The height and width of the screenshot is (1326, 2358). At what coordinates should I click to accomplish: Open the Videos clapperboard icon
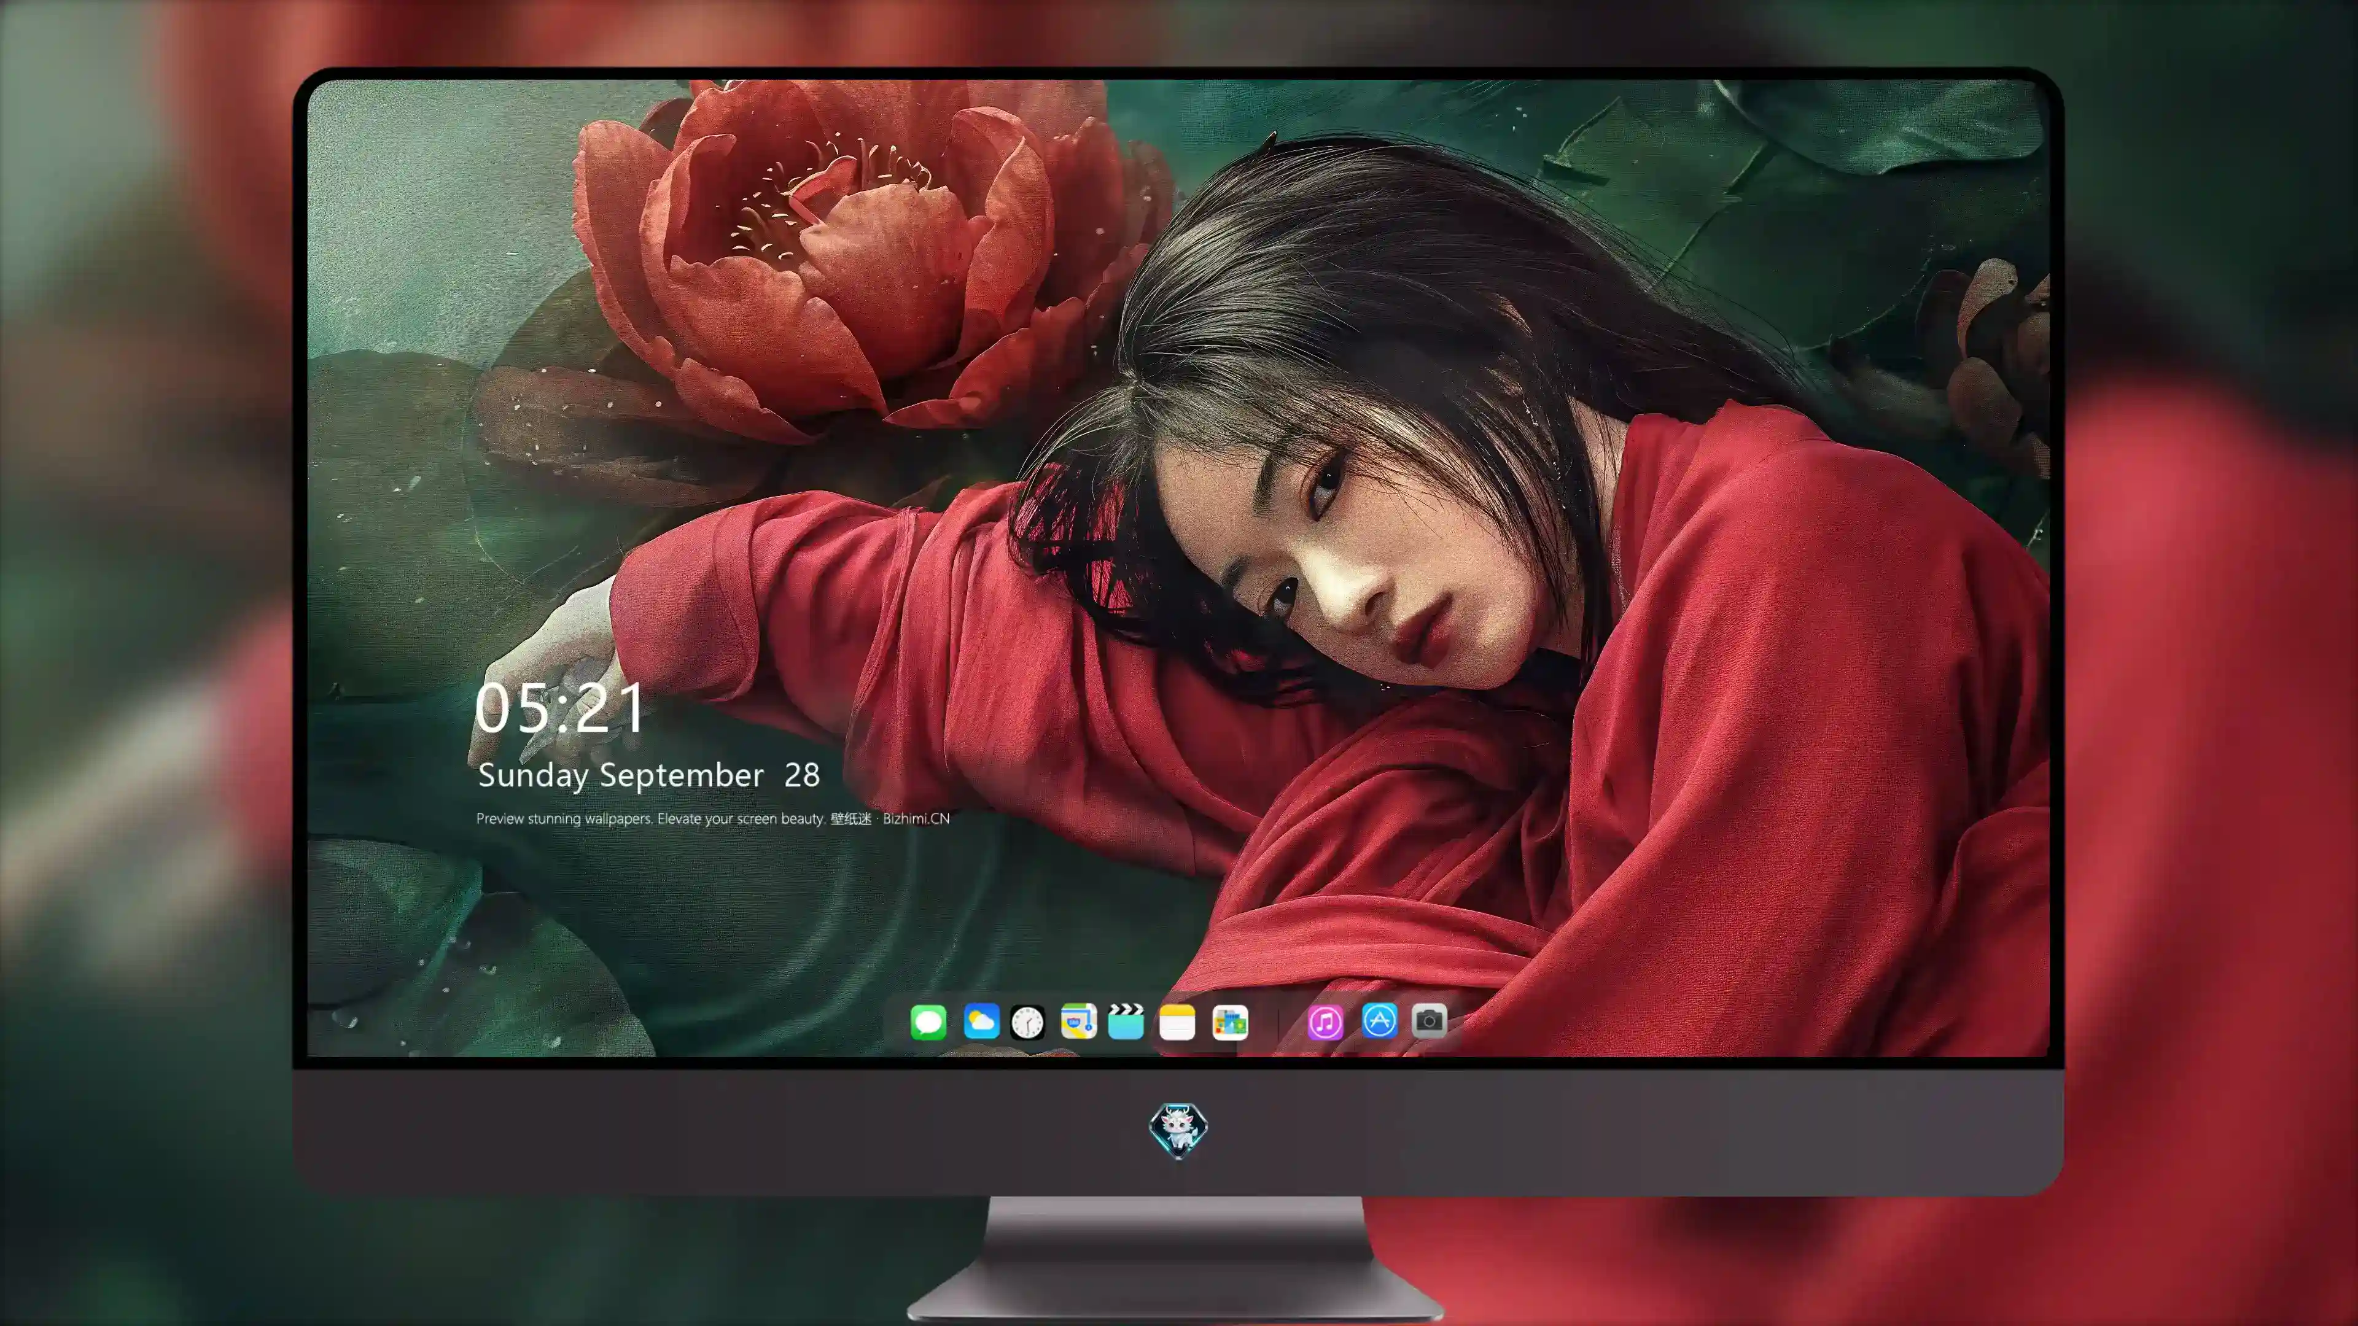1126,1022
